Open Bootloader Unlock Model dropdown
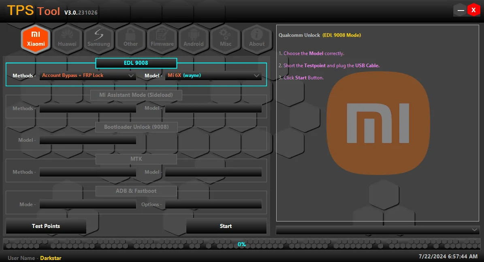 (x=87, y=140)
